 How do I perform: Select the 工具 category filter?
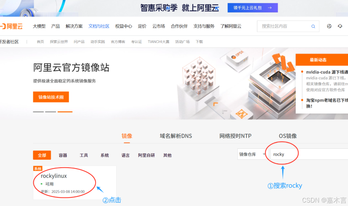pyautogui.click(x=84, y=155)
